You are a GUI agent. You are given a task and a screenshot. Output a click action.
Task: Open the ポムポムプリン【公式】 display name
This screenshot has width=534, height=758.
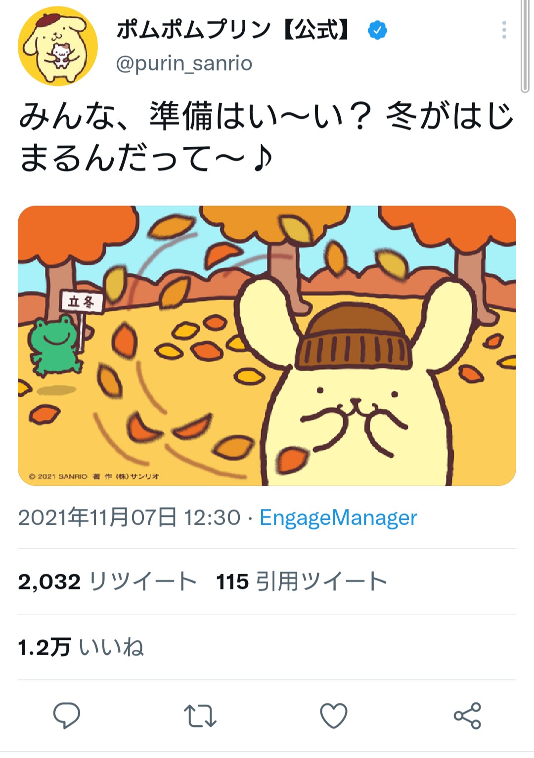232,30
